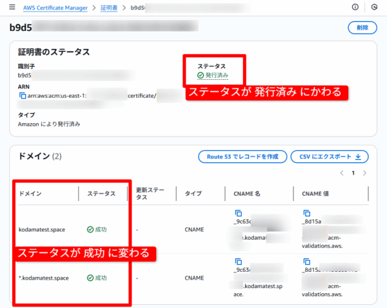Viewport: 387px width, 308px height.
Task: Click the 削除 button
Action: tap(362, 28)
